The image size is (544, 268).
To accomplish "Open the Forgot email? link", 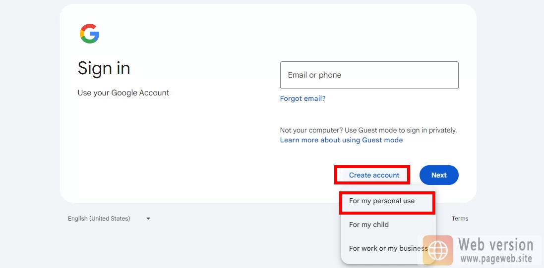I will (x=302, y=98).
